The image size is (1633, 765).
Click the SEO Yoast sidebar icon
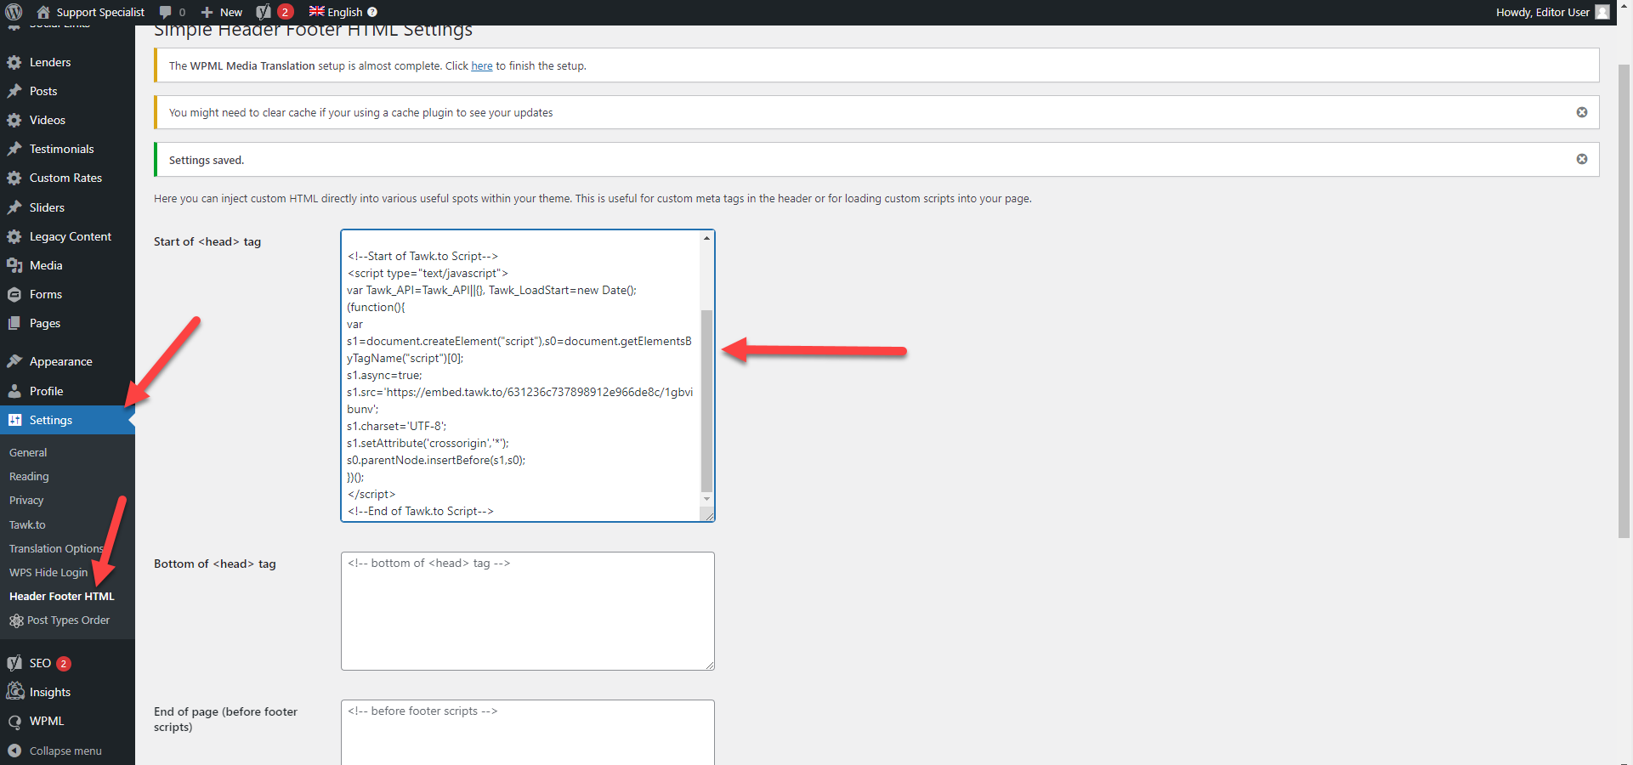[14, 663]
